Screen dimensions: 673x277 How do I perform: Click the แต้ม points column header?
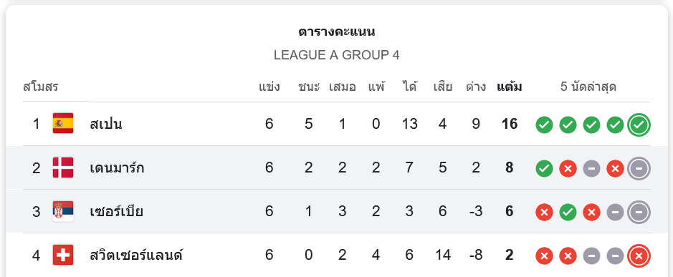tap(510, 87)
